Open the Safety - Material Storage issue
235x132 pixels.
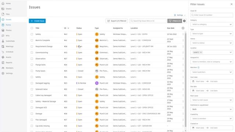coord(46,102)
